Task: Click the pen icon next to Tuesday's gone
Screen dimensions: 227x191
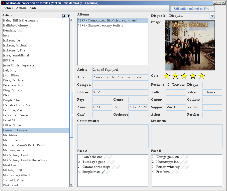Action: pos(108,162)
